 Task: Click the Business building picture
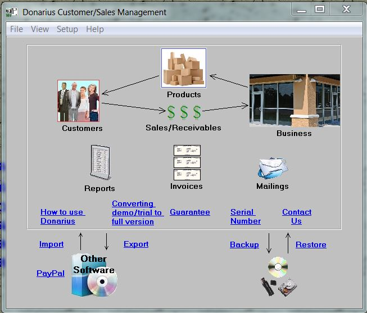[x=294, y=101]
